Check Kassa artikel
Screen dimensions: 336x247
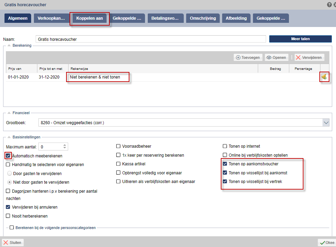pyautogui.click(x=118, y=164)
